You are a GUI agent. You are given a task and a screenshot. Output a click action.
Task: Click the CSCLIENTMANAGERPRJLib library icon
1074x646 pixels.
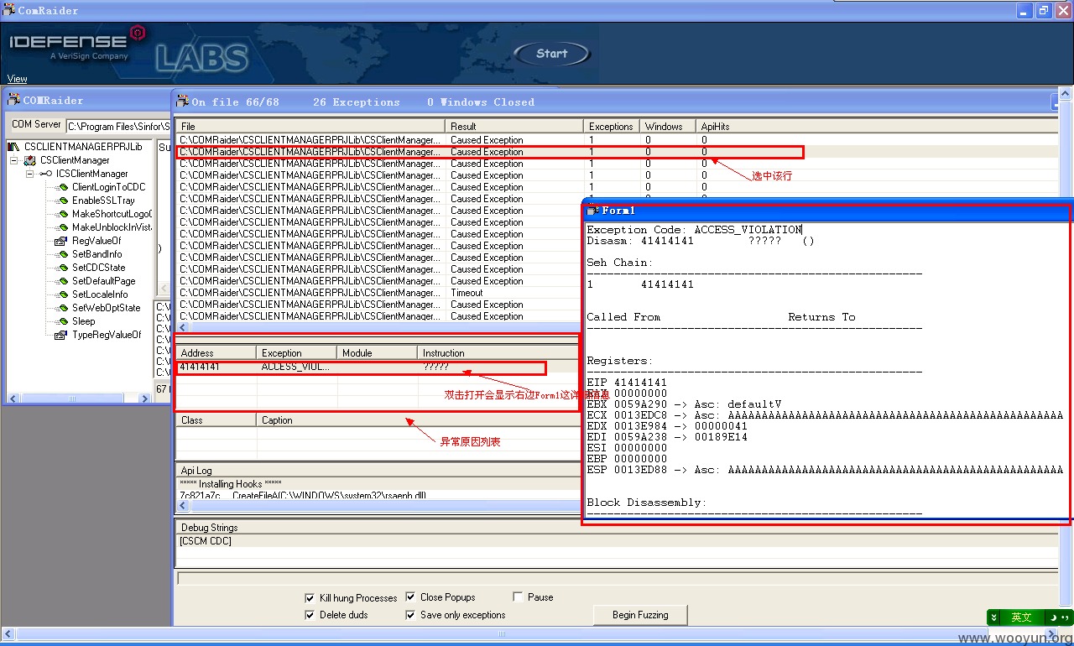14,147
